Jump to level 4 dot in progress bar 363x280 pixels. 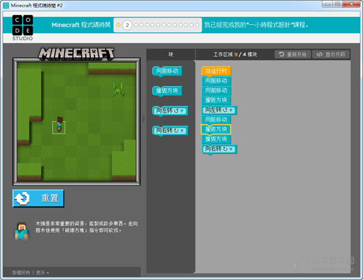[x=142, y=25]
